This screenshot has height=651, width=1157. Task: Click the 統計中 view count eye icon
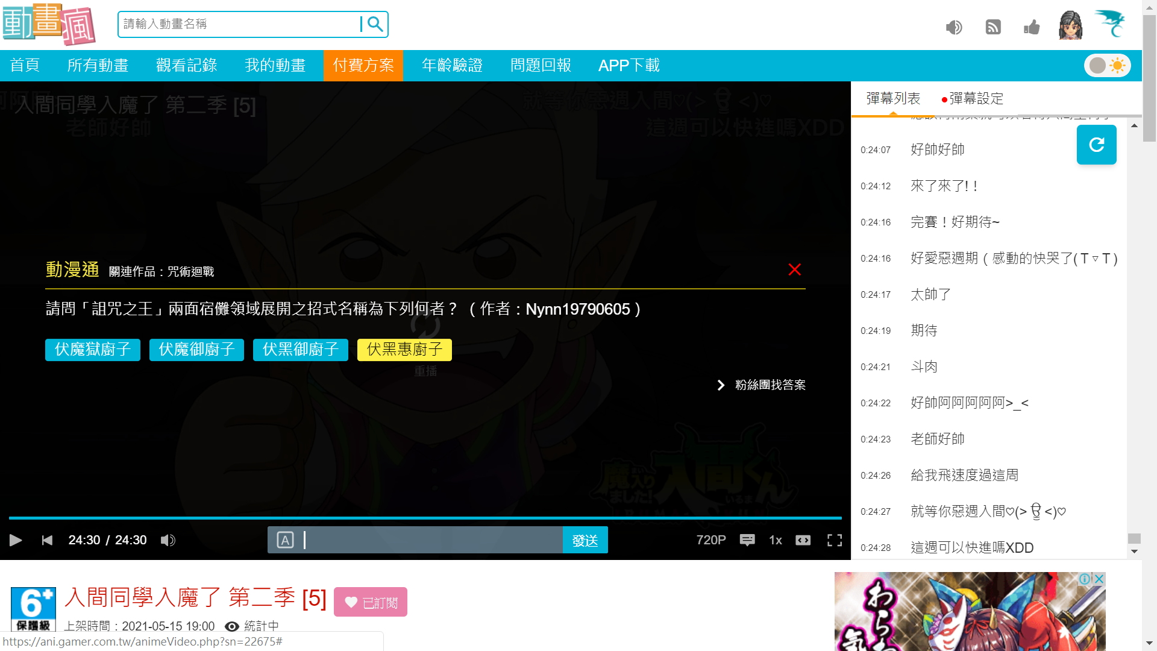tap(232, 626)
